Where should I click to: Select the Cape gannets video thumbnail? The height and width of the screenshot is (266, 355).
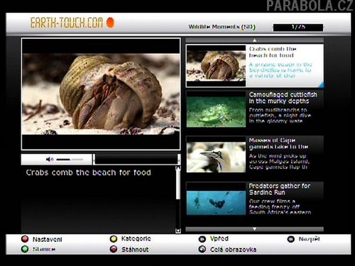click(216, 155)
